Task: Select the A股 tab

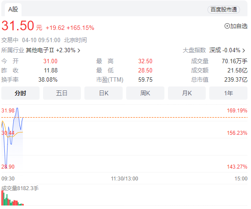Action: tap(13, 9)
